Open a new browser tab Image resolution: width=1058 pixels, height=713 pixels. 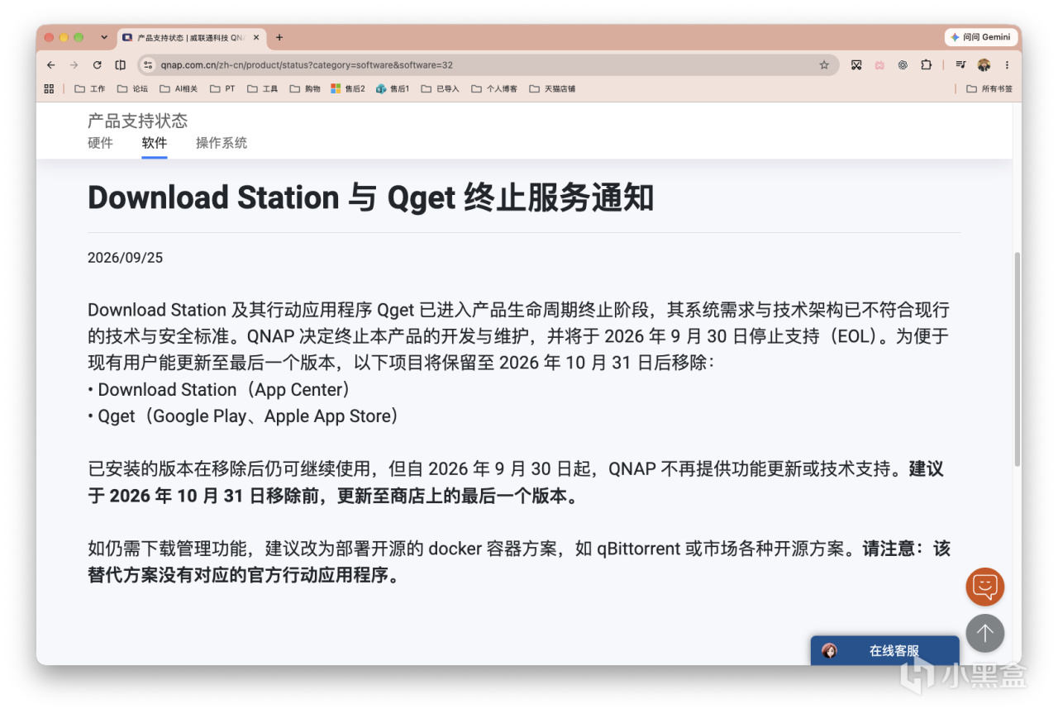pyautogui.click(x=279, y=37)
